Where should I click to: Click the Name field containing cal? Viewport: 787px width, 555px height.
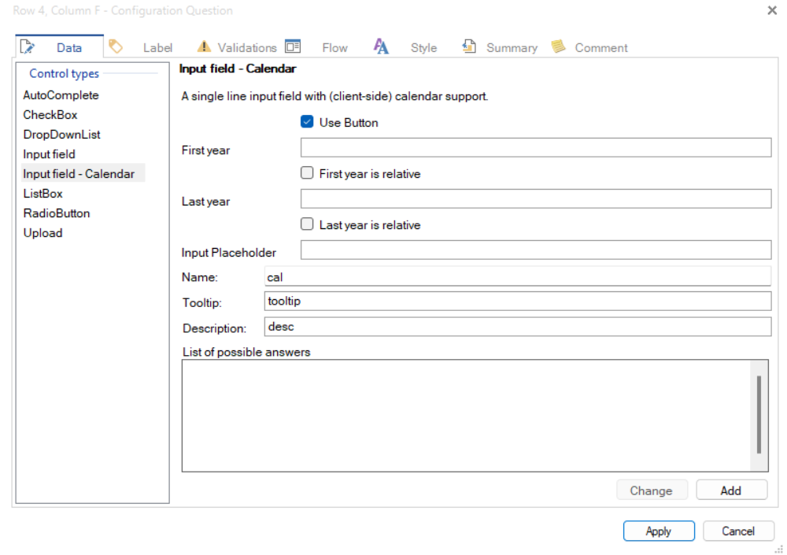pyautogui.click(x=518, y=276)
